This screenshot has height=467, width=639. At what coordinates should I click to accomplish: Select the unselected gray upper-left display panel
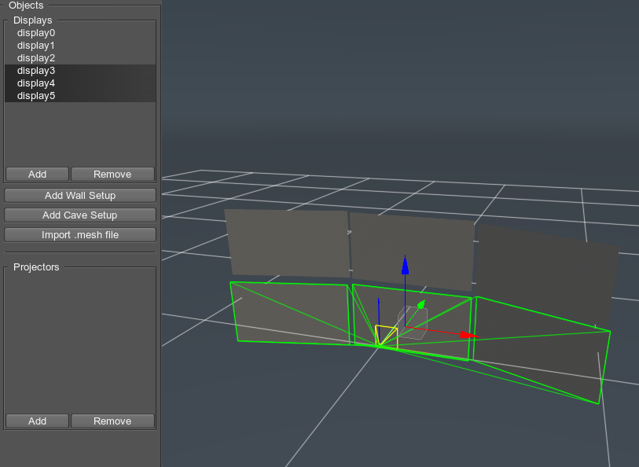[287, 242]
